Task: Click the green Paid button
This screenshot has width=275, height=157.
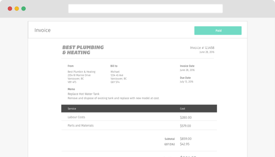Action: 218,31
